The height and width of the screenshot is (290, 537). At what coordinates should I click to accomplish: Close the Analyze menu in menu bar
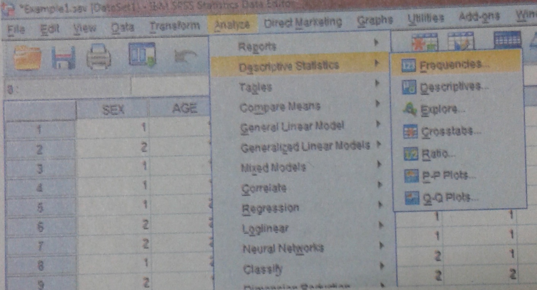tap(232, 25)
